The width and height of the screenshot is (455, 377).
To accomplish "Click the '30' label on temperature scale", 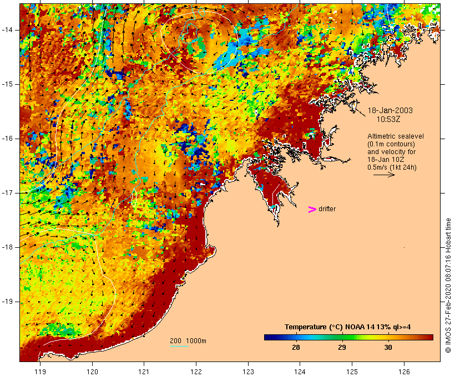I will click(388, 347).
